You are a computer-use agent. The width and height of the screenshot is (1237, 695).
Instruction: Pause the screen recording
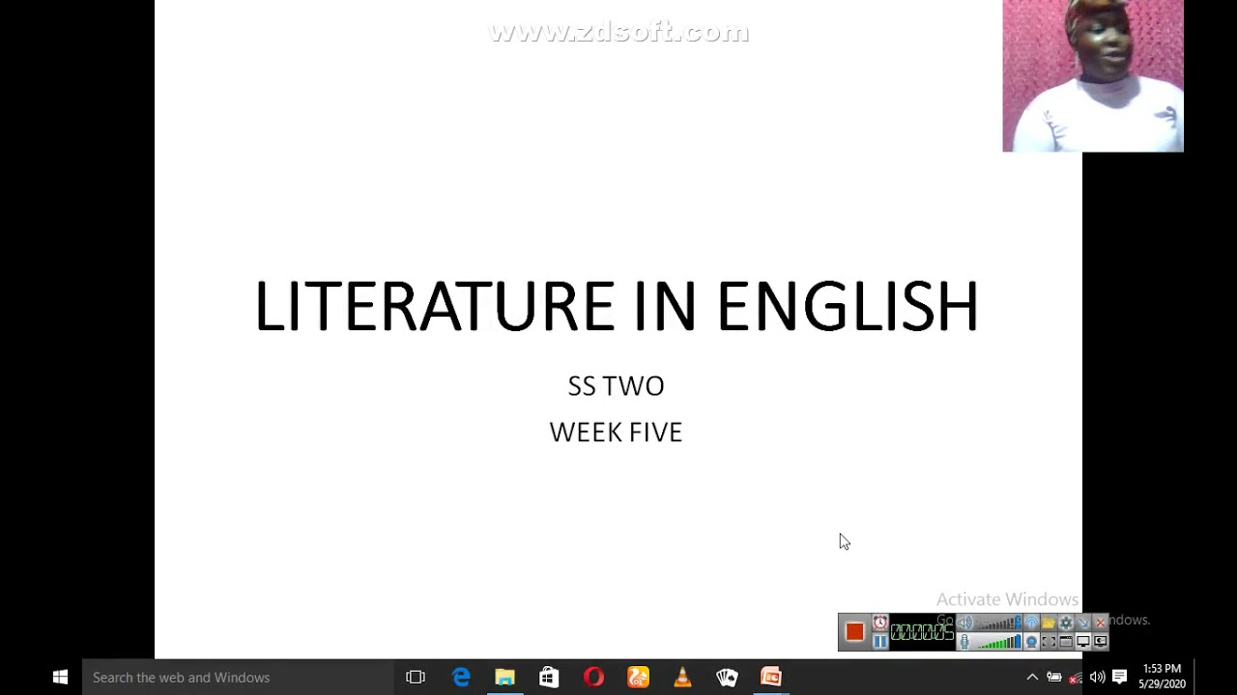point(879,641)
